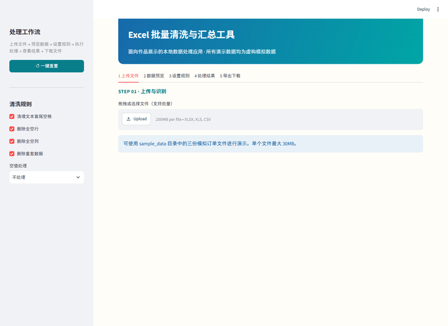Image resolution: width=448 pixels, height=326 pixels.
Task: Uncheck 删除重复数据 checkbox
Action: [x=12, y=154]
